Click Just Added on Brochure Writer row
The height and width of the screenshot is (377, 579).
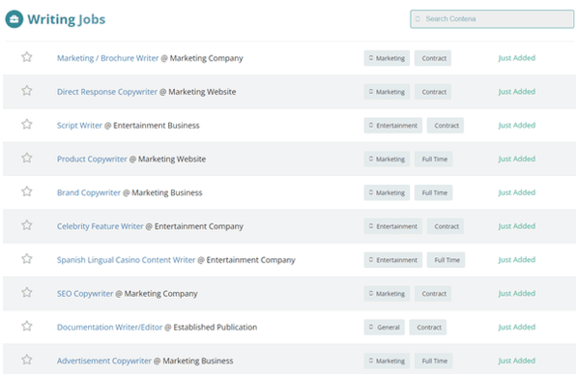tap(516, 58)
